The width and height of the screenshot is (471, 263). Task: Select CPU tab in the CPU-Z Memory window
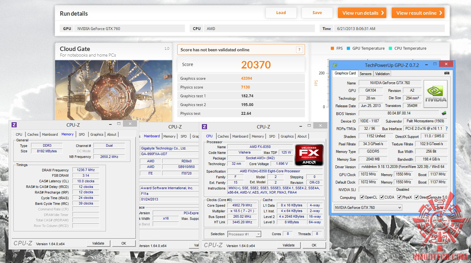click(19, 134)
